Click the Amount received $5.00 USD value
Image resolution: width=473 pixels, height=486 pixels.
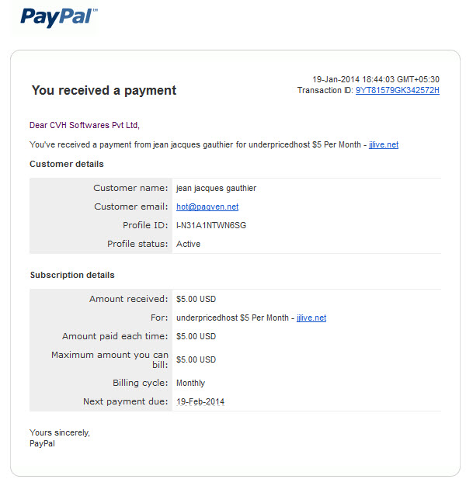pyautogui.click(x=196, y=299)
